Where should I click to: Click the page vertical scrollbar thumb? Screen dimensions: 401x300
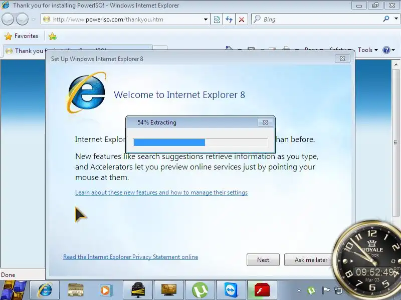395,142
